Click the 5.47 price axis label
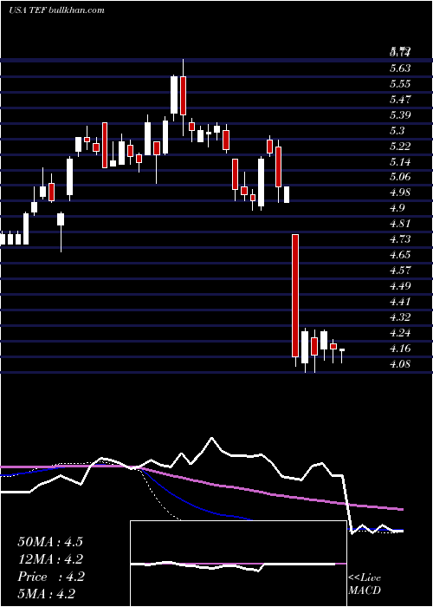The image size is (433, 607). [x=400, y=100]
